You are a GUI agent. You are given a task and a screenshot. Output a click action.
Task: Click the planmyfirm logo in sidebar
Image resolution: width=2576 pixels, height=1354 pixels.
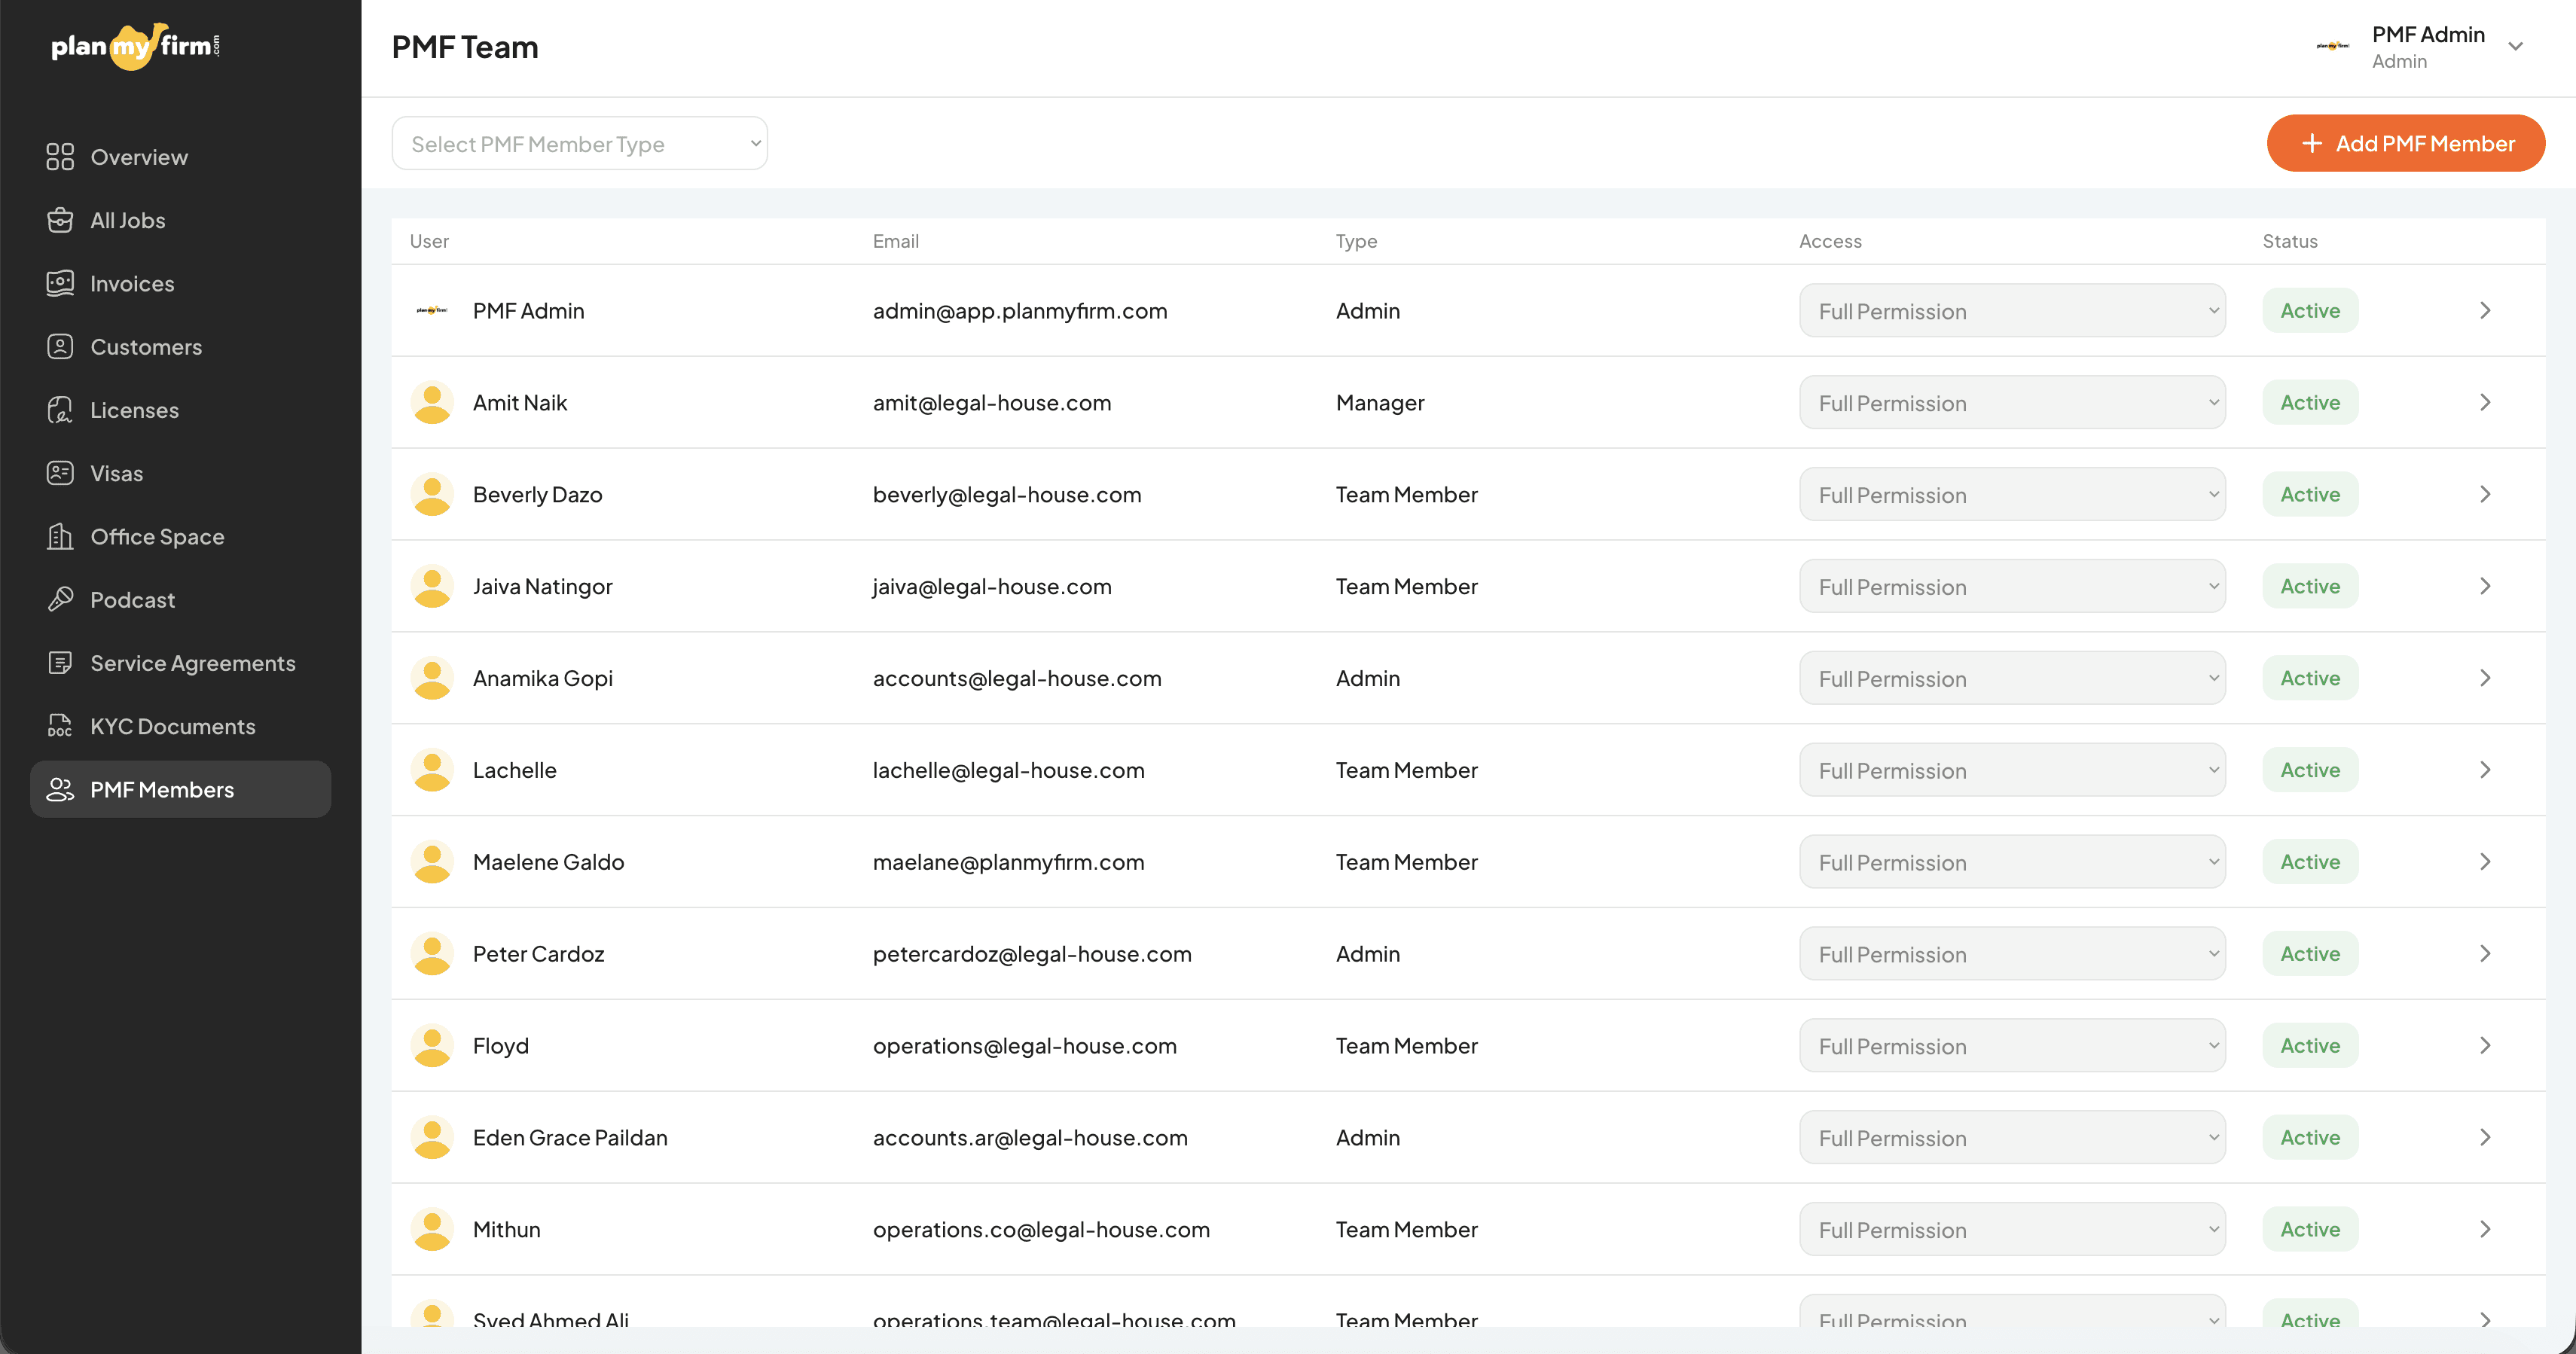tap(135, 46)
